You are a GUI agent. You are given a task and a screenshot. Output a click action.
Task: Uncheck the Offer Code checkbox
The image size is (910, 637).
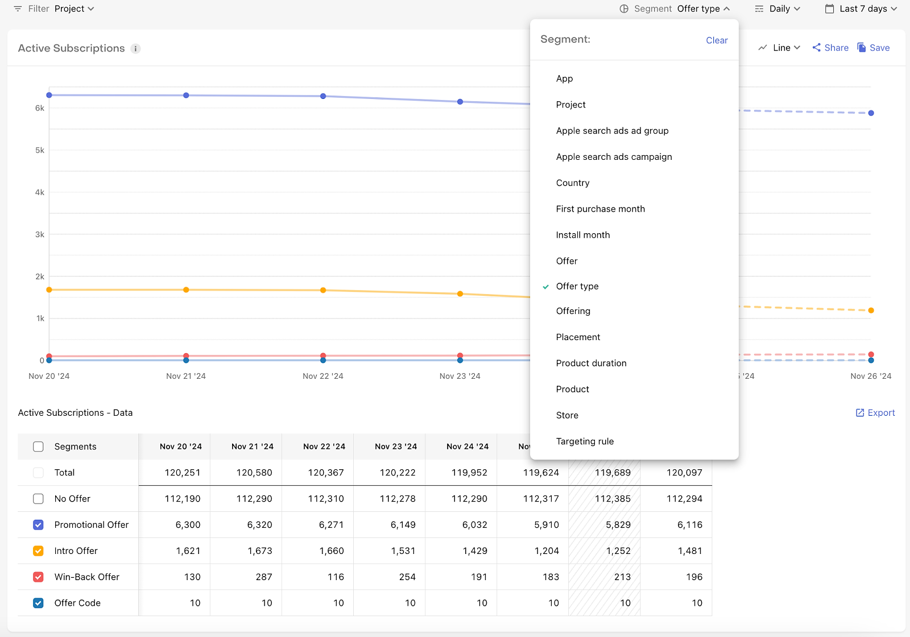38,603
